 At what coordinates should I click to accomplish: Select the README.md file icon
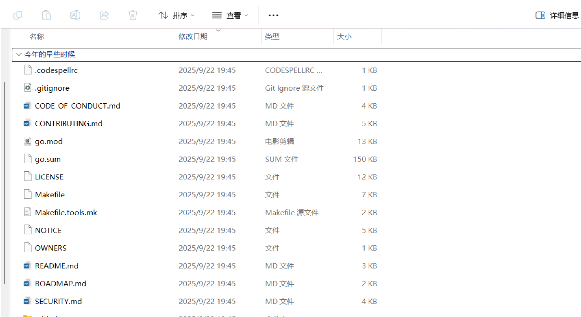coord(27,266)
